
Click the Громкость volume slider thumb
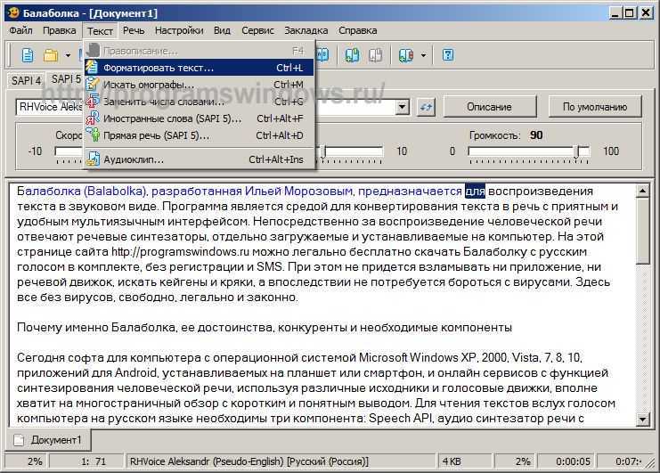point(578,151)
